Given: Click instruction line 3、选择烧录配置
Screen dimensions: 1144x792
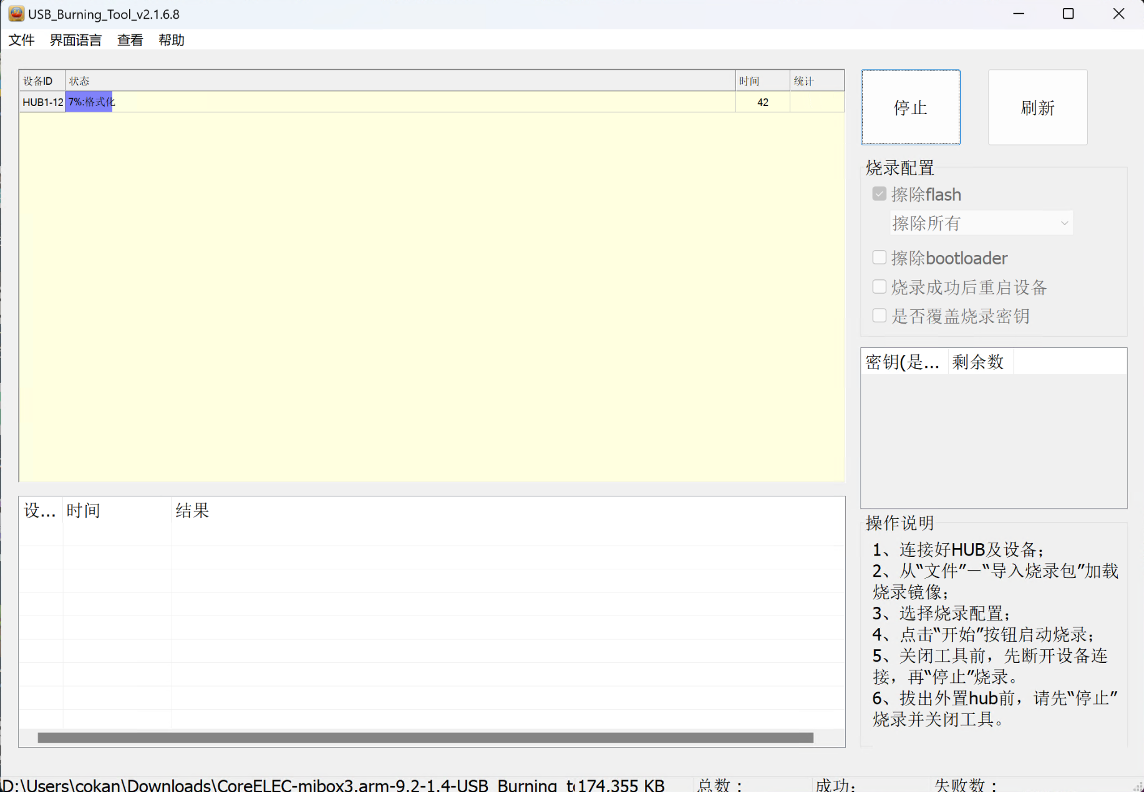Looking at the screenshot, I should point(941,613).
